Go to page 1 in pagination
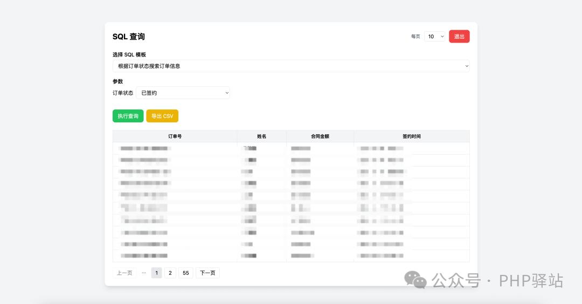Screen dimensions: 582x304 click(157, 273)
